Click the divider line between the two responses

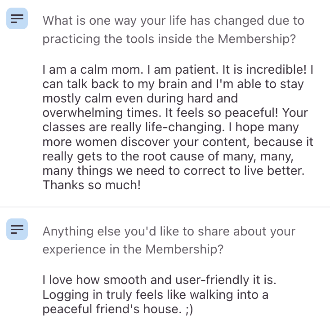tap(165, 207)
